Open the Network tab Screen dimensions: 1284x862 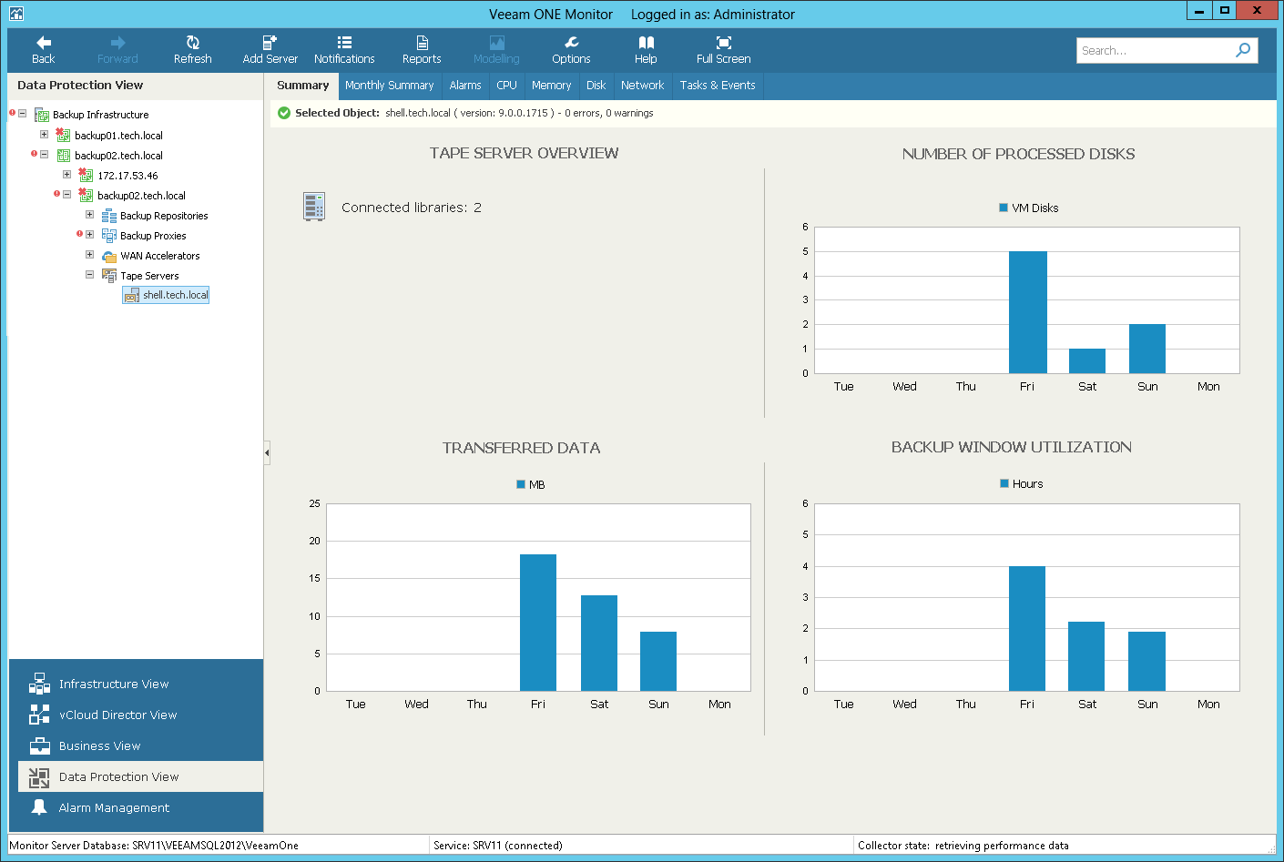(642, 86)
